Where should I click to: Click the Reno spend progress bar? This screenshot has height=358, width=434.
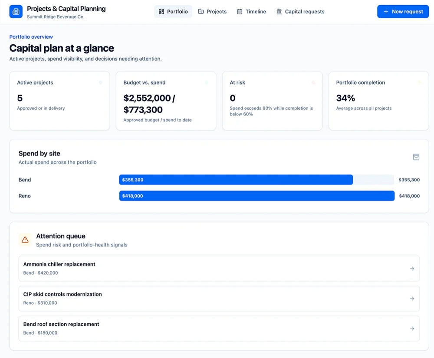pyautogui.click(x=256, y=196)
